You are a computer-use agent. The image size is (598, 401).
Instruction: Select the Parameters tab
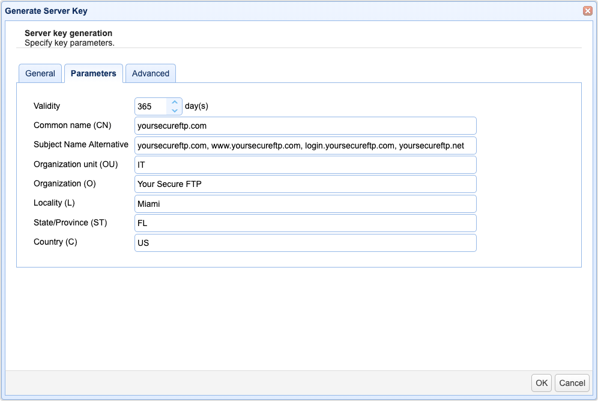point(93,73)
